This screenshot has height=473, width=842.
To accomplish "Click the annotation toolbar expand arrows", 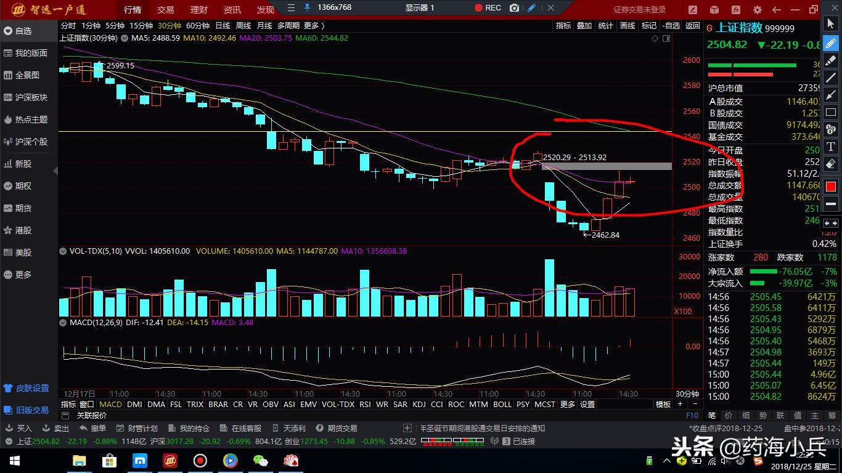I will pos(831,223).
